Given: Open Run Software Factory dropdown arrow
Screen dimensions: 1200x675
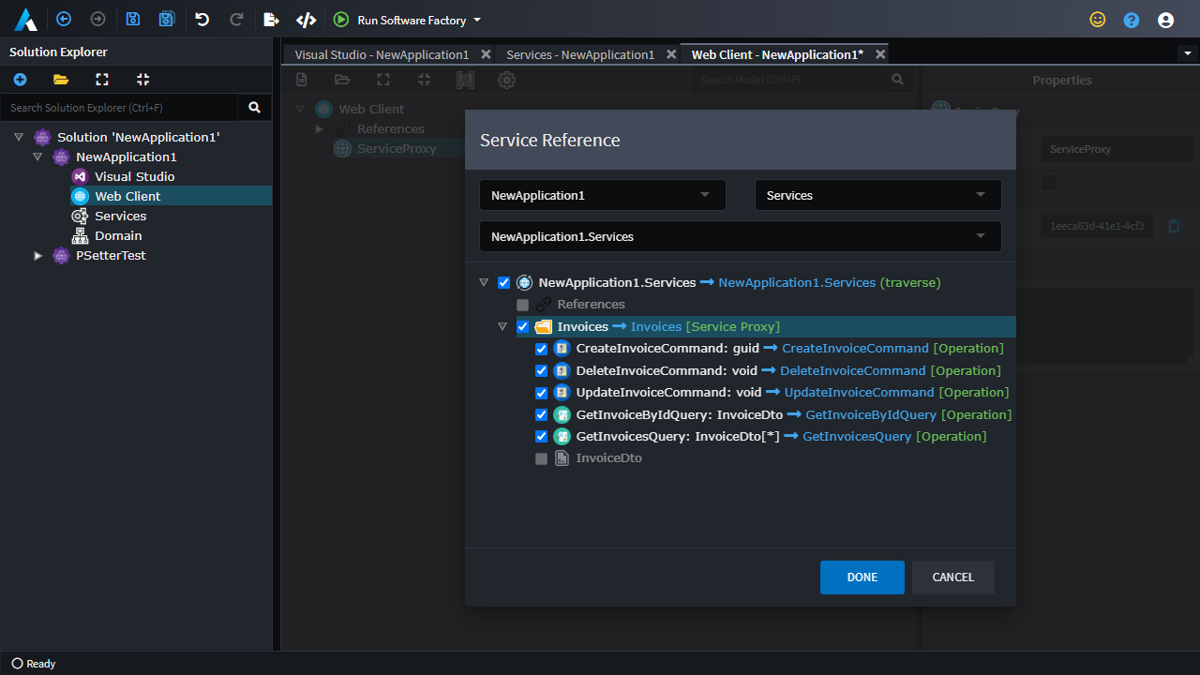Looking at the screenshot, I should coord(476,20).
